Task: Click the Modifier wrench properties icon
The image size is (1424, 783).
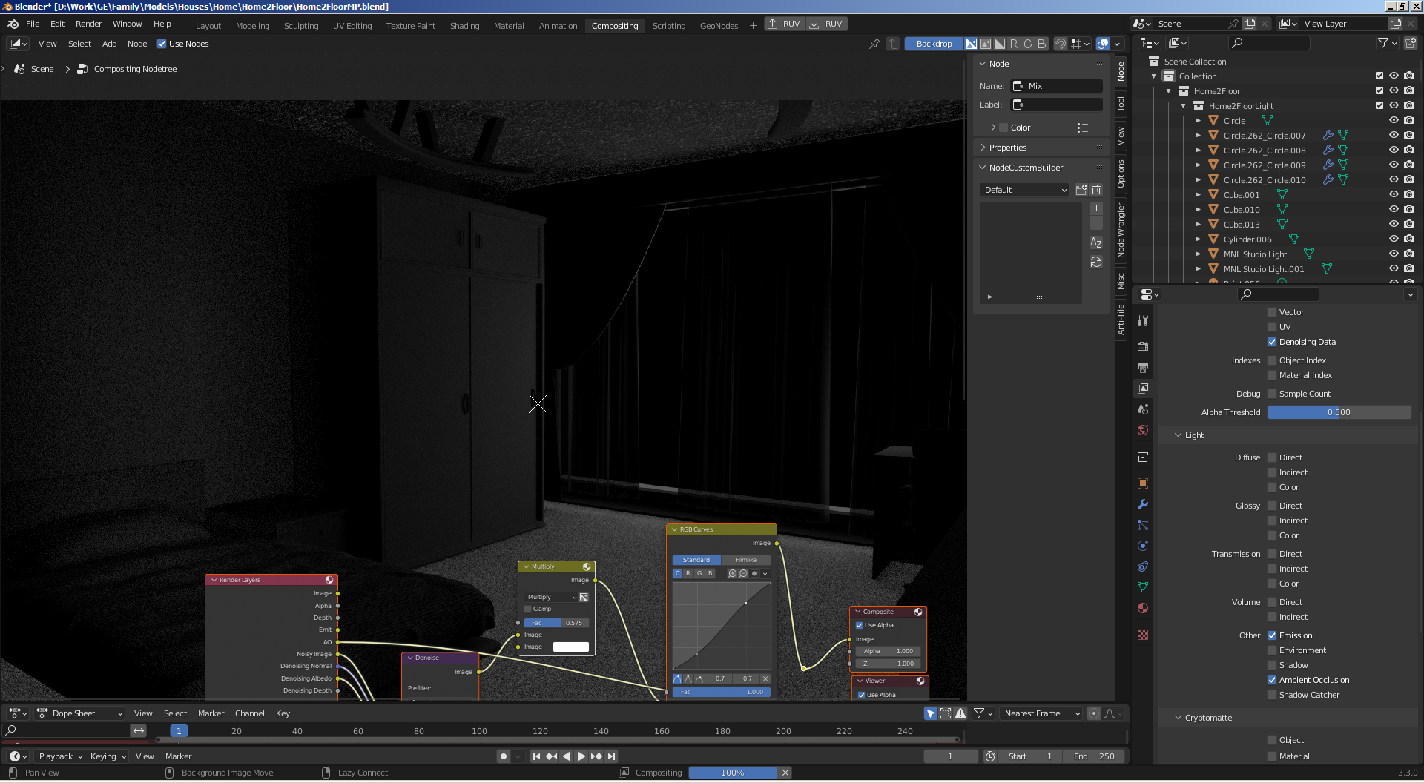Action: click(1143, 504)
